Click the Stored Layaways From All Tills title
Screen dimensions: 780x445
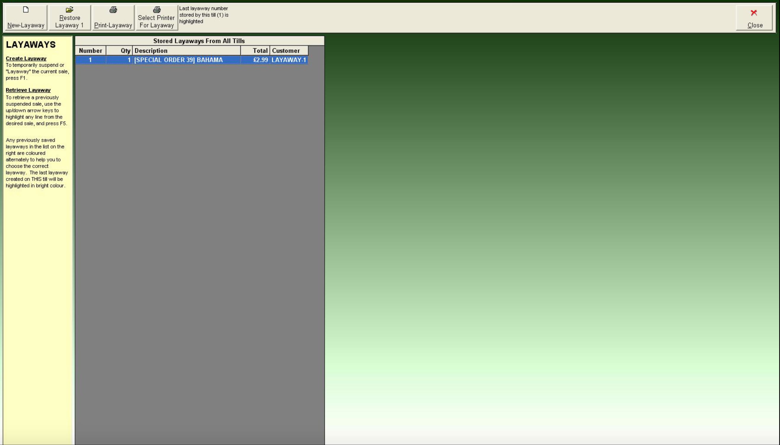(x=199, y=41)
